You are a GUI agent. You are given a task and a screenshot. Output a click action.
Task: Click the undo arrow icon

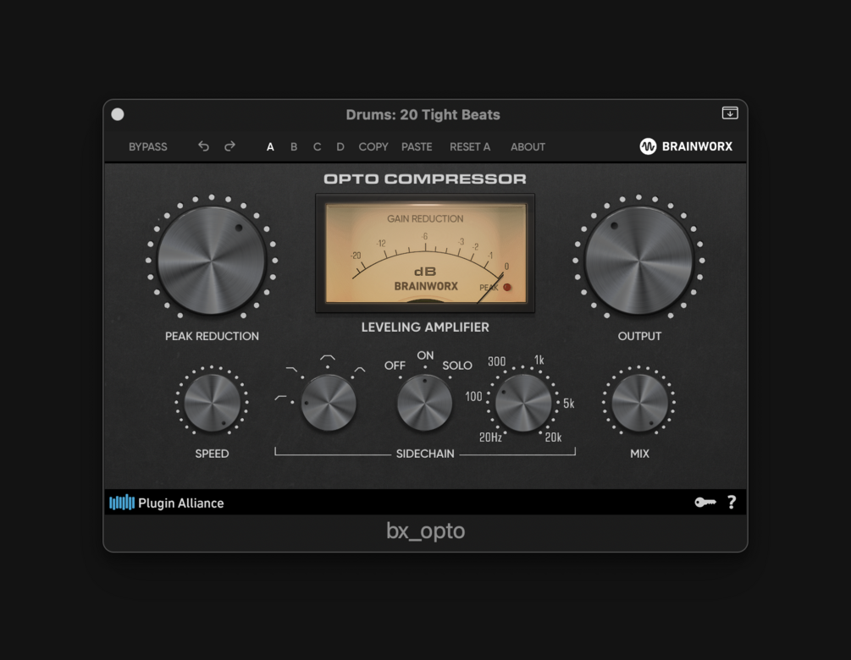[x=203, y=146]
